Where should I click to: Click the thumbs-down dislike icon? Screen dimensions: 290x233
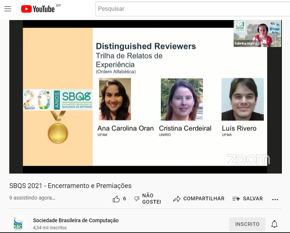pyautogui.click(x=137, y=199)
